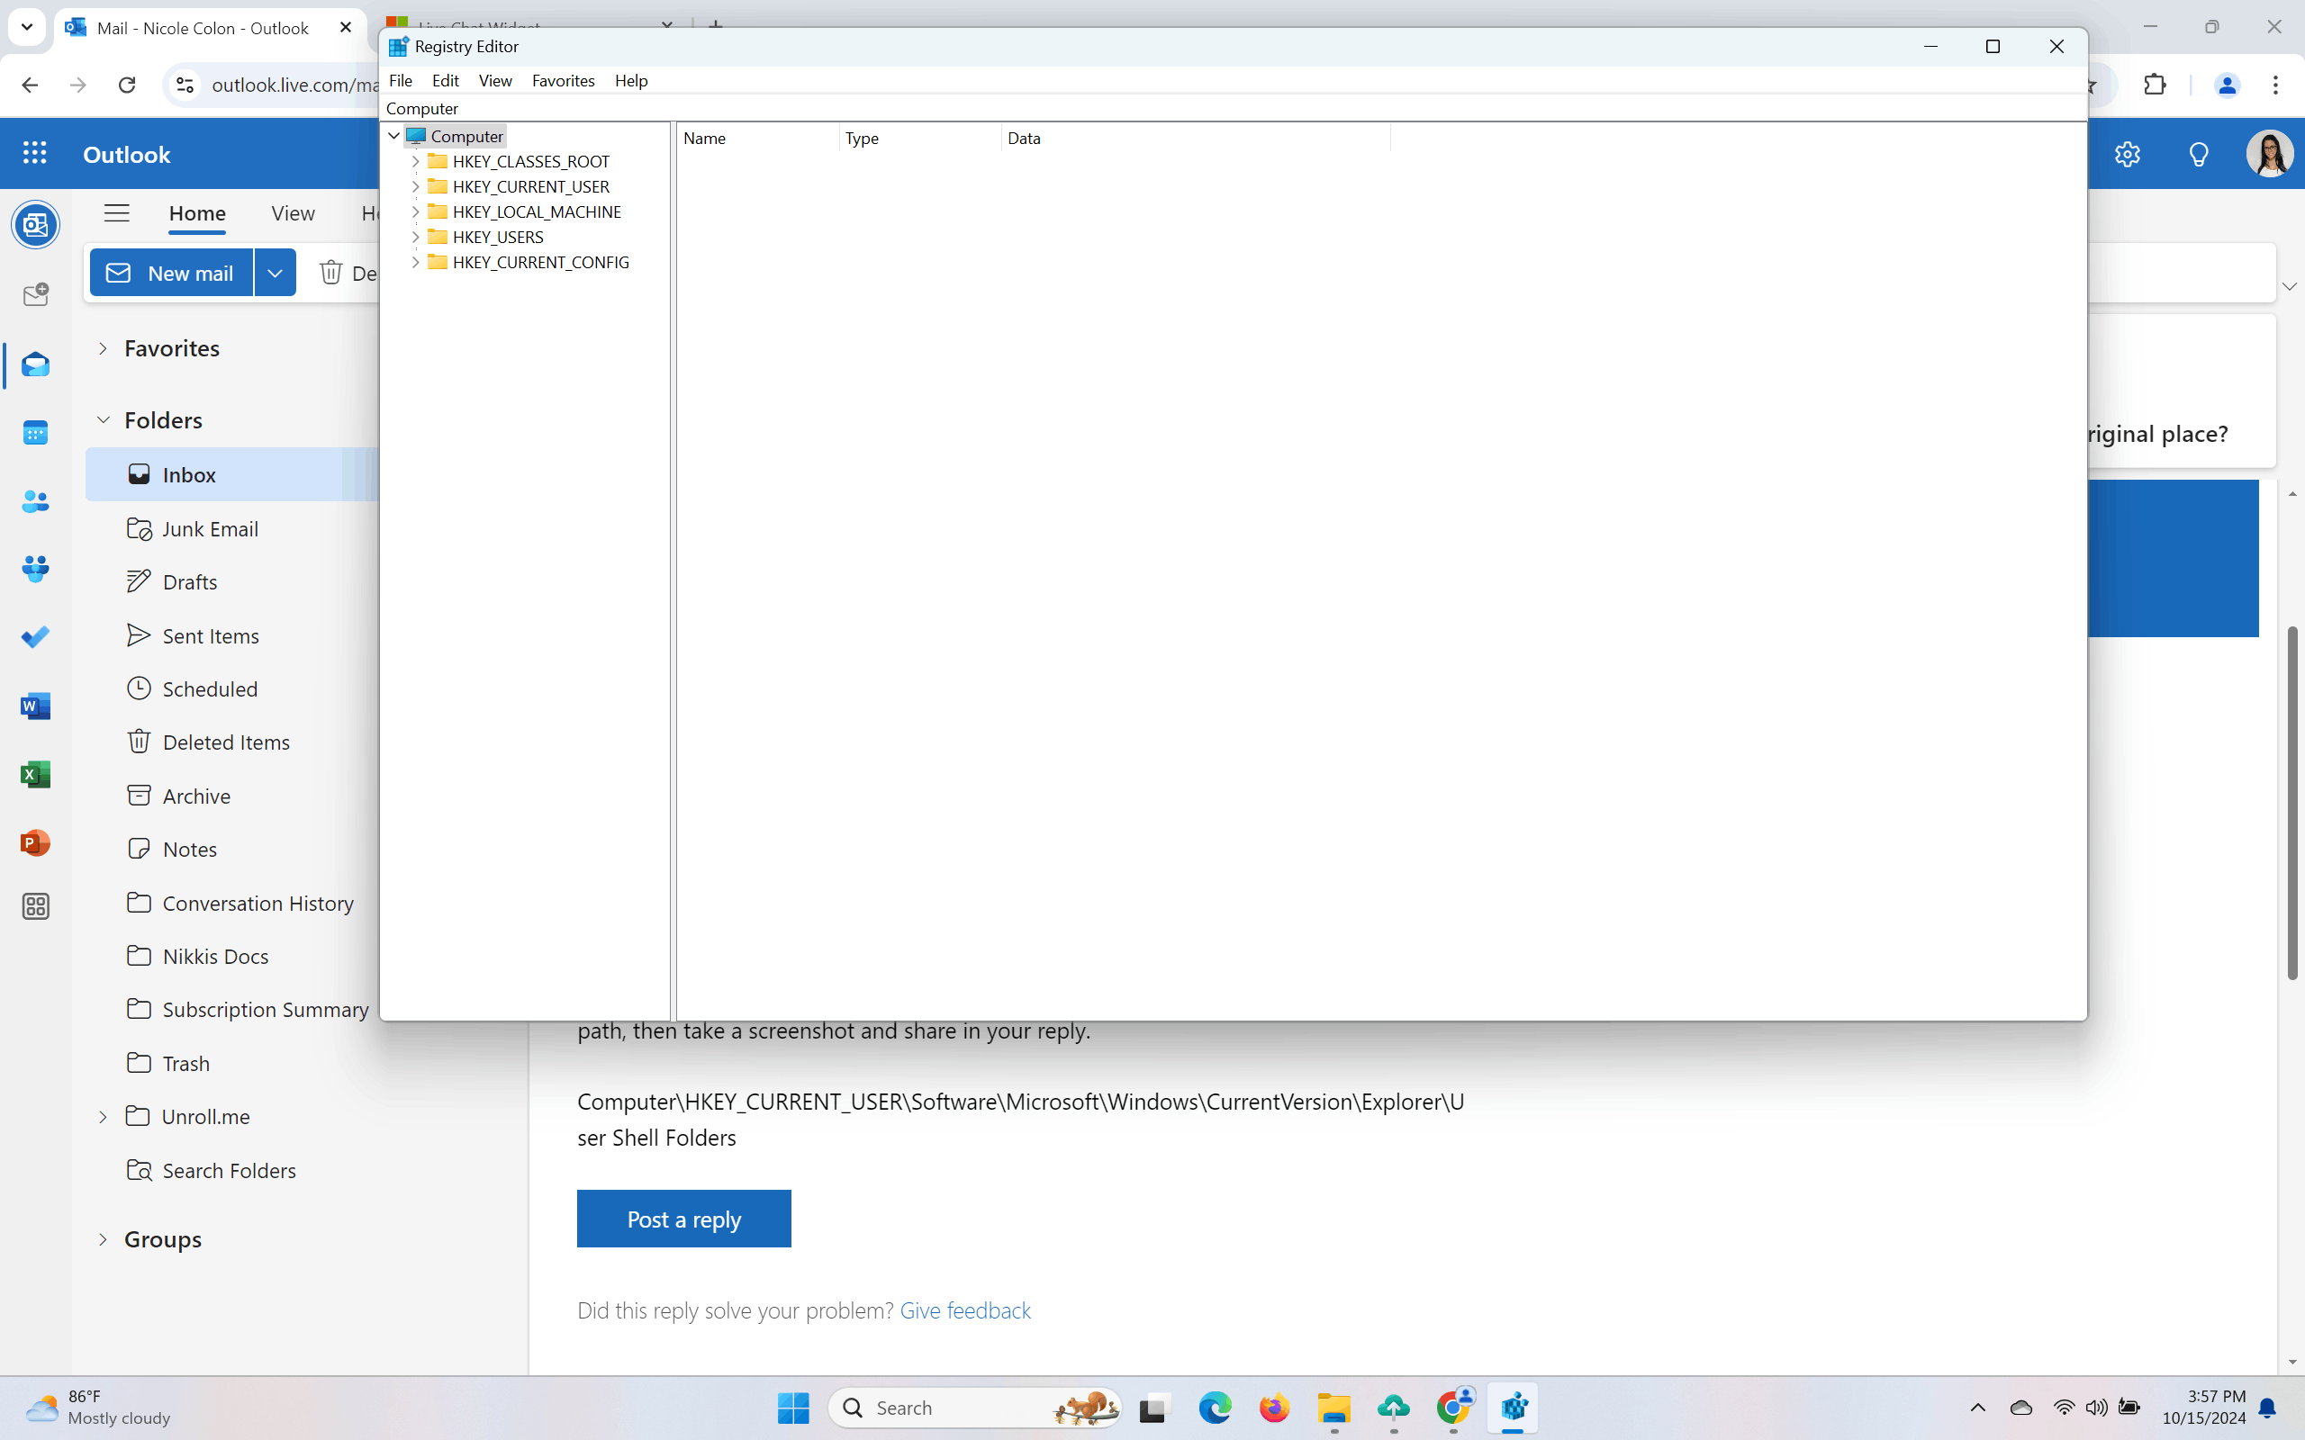Viewport: 2305px width, 1440px height.
Task: Open the Calendar icon in Outlook sidebar
Action: (x=35, y=433)
